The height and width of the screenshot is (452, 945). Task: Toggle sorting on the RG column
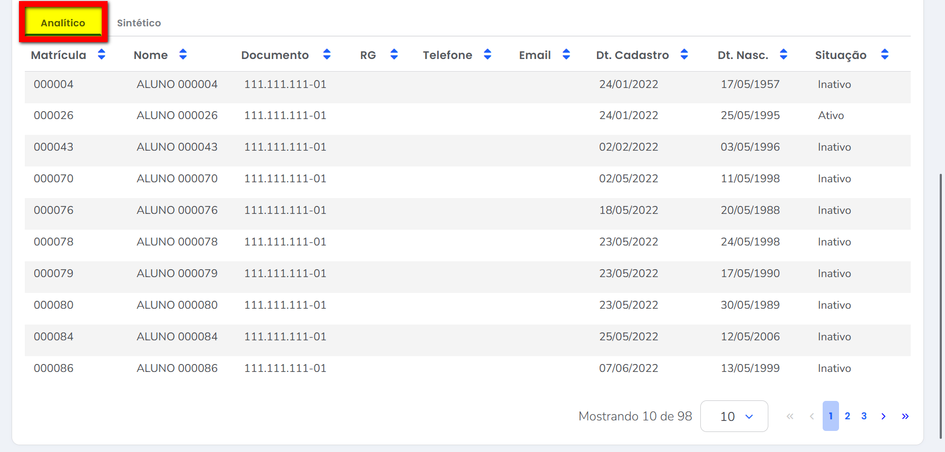[x=394, y=54]
